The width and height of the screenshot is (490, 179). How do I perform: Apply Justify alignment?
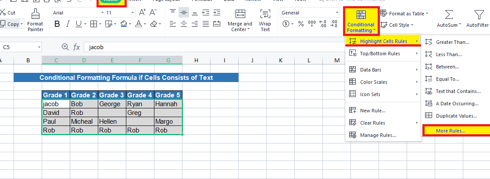tap(206, 24)
